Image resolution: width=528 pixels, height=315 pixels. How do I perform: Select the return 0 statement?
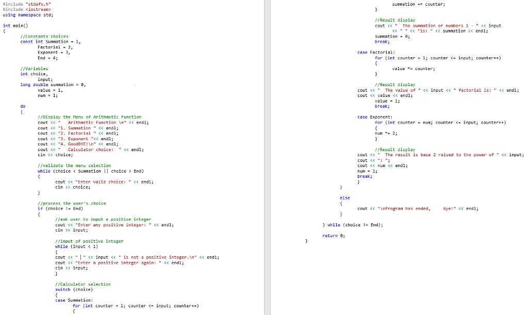click(333, 236)
